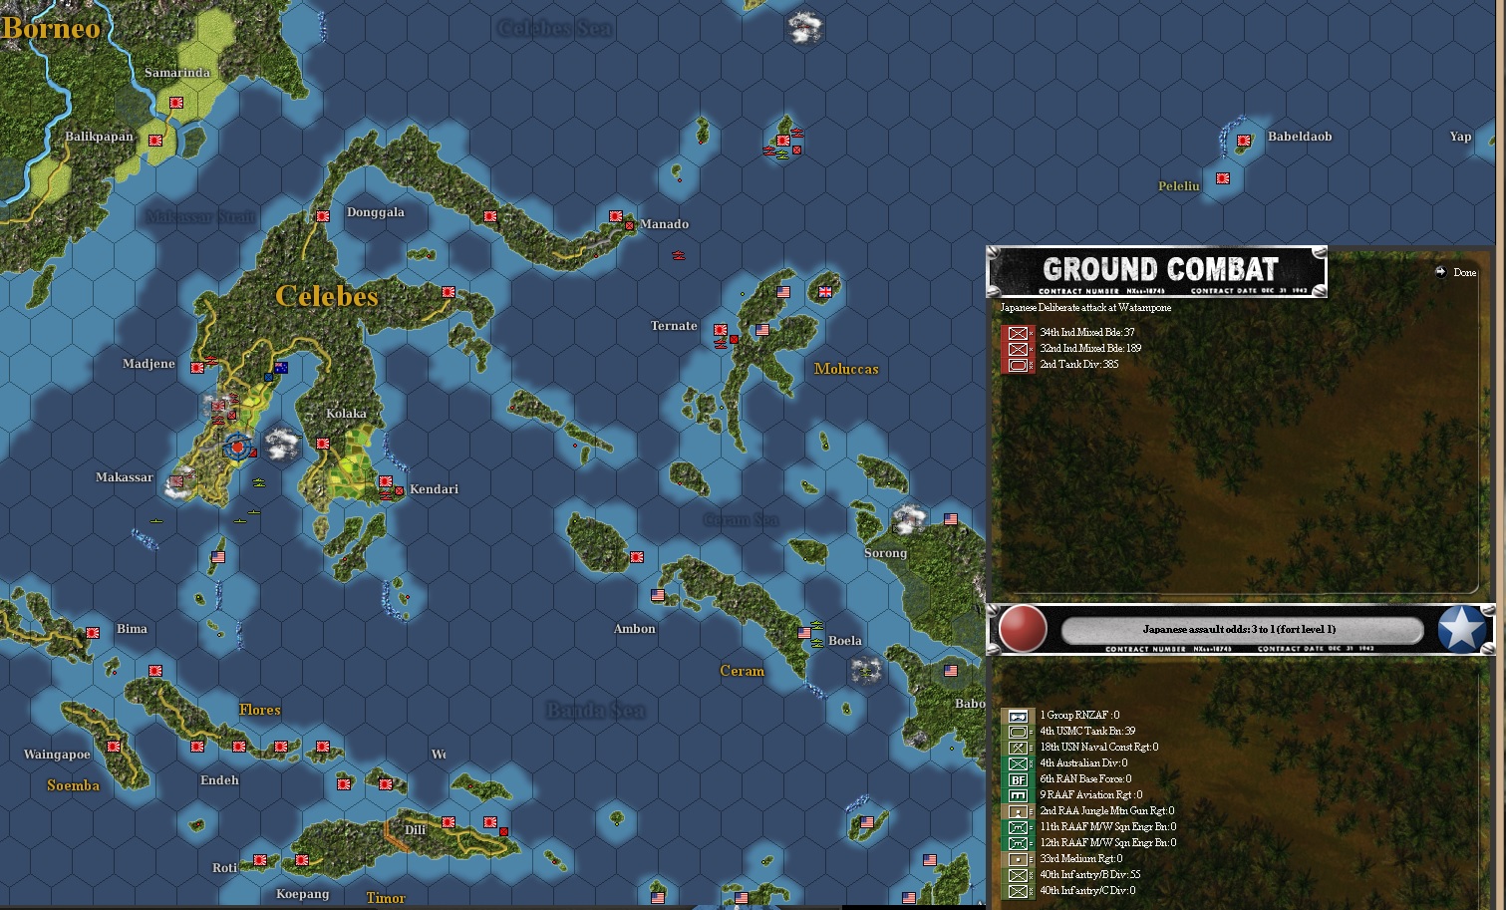Viewport: 1506px width, 910px height.
Task: Click the Japanese base flag at Kendari
Action: pyautogui.click(x=386, y=481)
